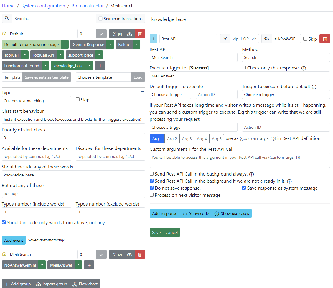Delete the Custom text matching event
The width and height of the screenshot is (333, 288).
143,93
